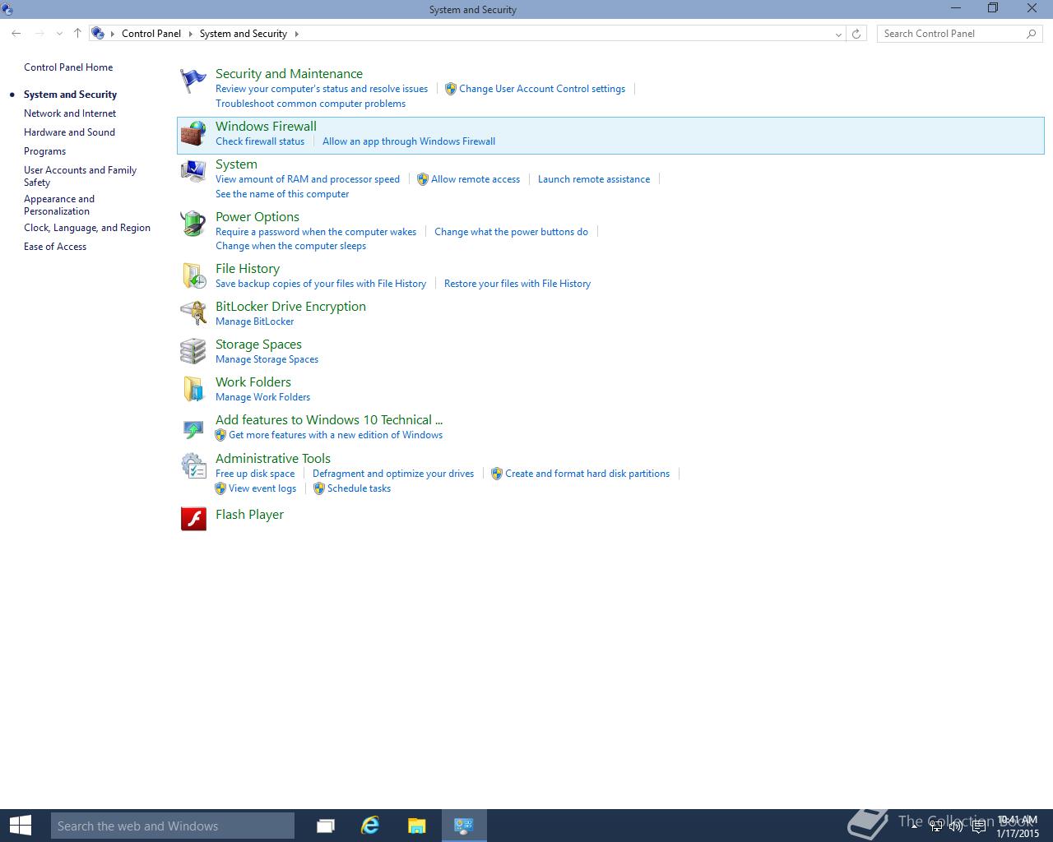Click the Control Panel taskbar icon
Image resolution: width=1053 pixels, height=842 pixels.
click(x=464, y=826)
